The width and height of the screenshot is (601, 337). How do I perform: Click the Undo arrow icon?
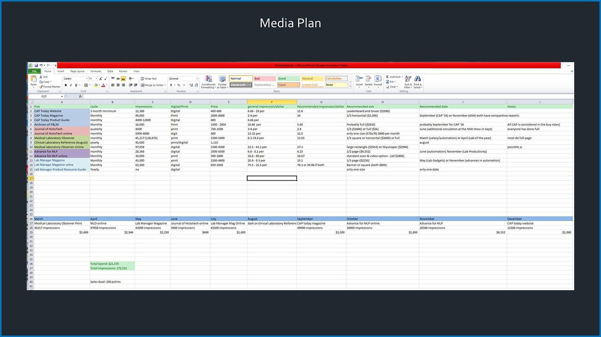pos(41,65)
